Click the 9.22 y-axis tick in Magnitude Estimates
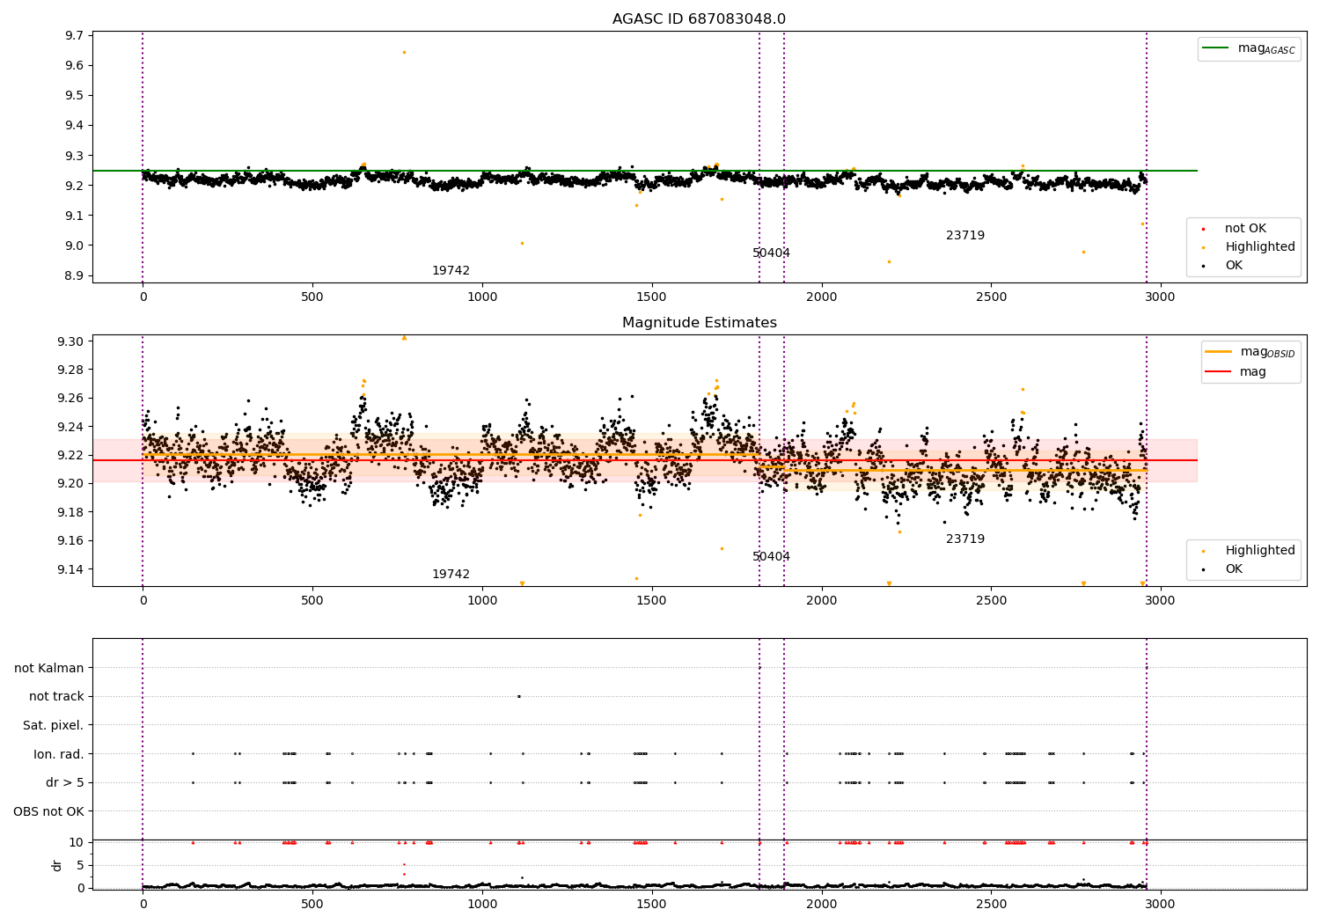1320x924 pixels. [71, 455]
